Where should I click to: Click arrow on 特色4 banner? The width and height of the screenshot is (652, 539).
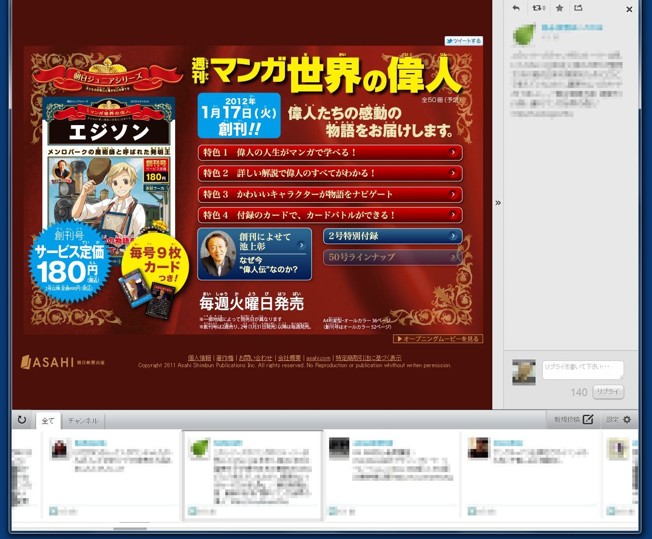(x=453, y=215)
